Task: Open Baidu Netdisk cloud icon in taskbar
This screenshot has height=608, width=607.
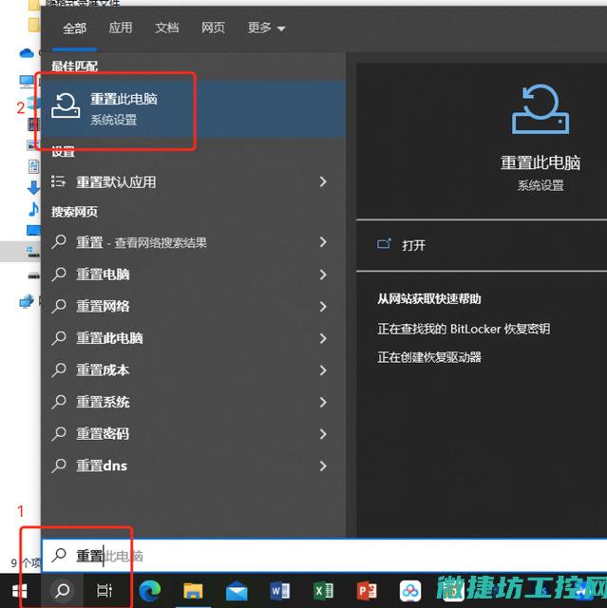Action: click(410, 591)
